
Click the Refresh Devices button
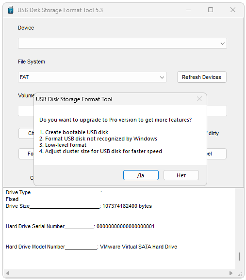pyautogui.click(x=202, y=77)
